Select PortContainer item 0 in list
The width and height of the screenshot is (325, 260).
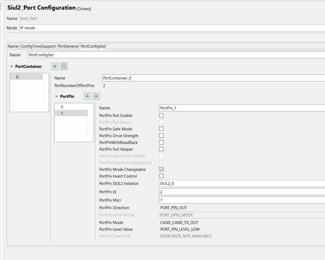click(x=18, y=77)
